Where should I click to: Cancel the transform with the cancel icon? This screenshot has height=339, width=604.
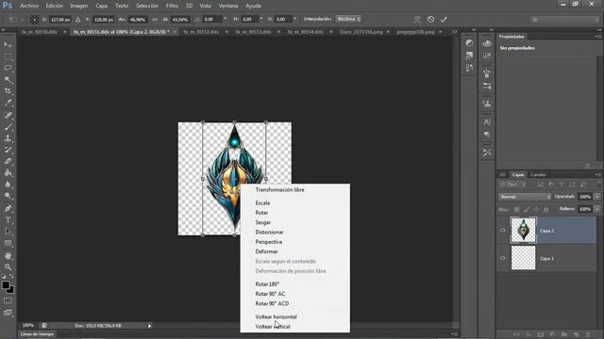pos(430,19)
